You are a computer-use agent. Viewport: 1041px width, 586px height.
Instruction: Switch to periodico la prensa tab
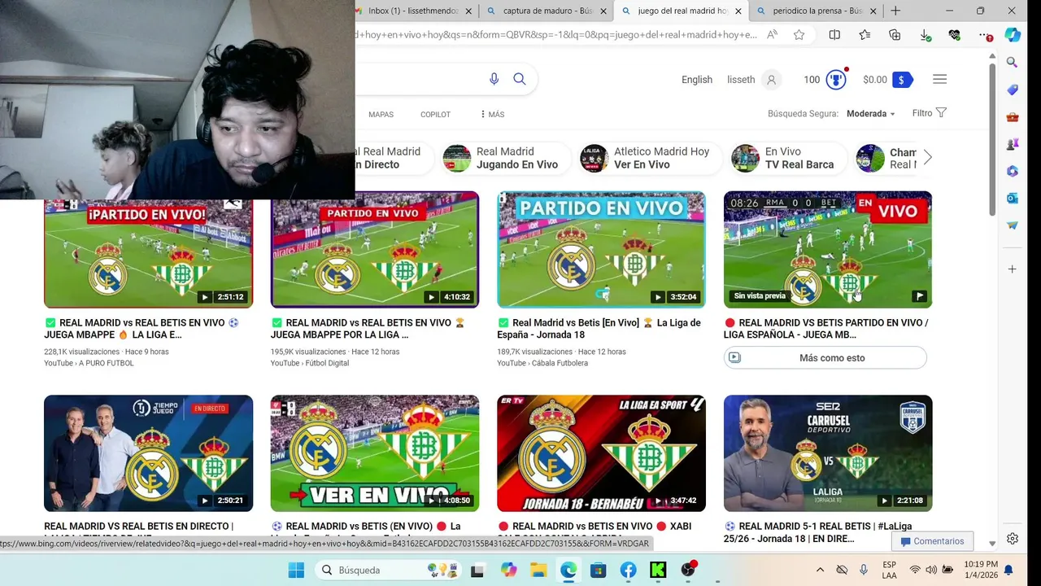[816, 11]
